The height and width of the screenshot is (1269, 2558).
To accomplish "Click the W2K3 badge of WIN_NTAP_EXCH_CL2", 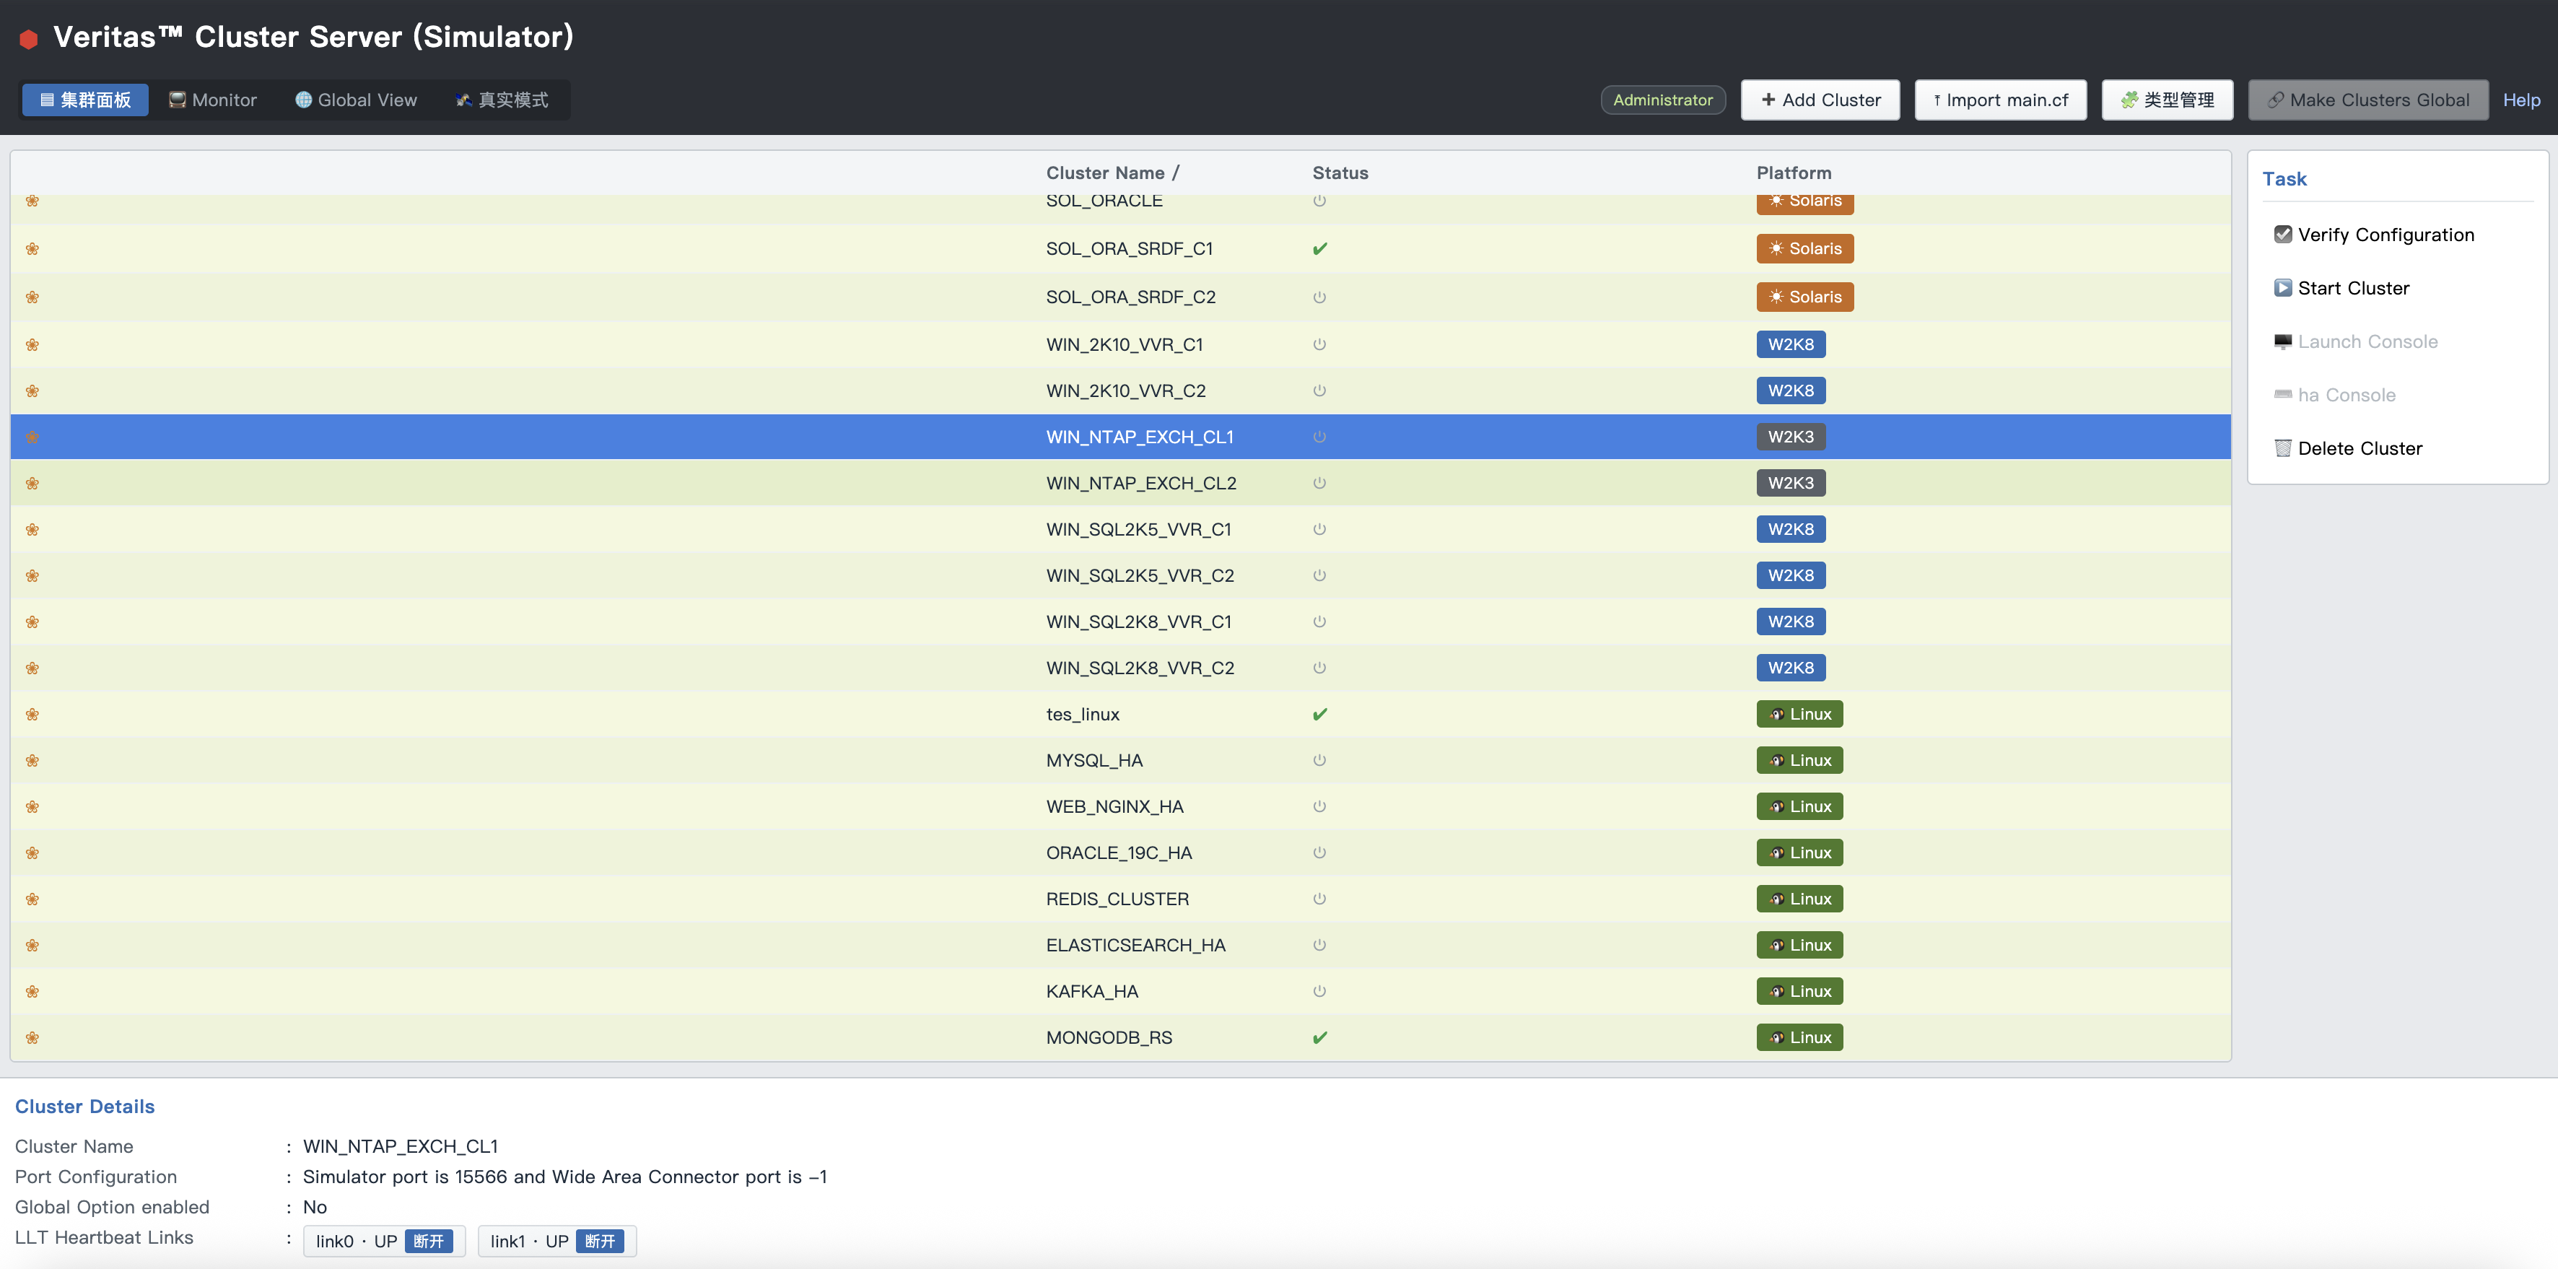I will coord(1791,483).
